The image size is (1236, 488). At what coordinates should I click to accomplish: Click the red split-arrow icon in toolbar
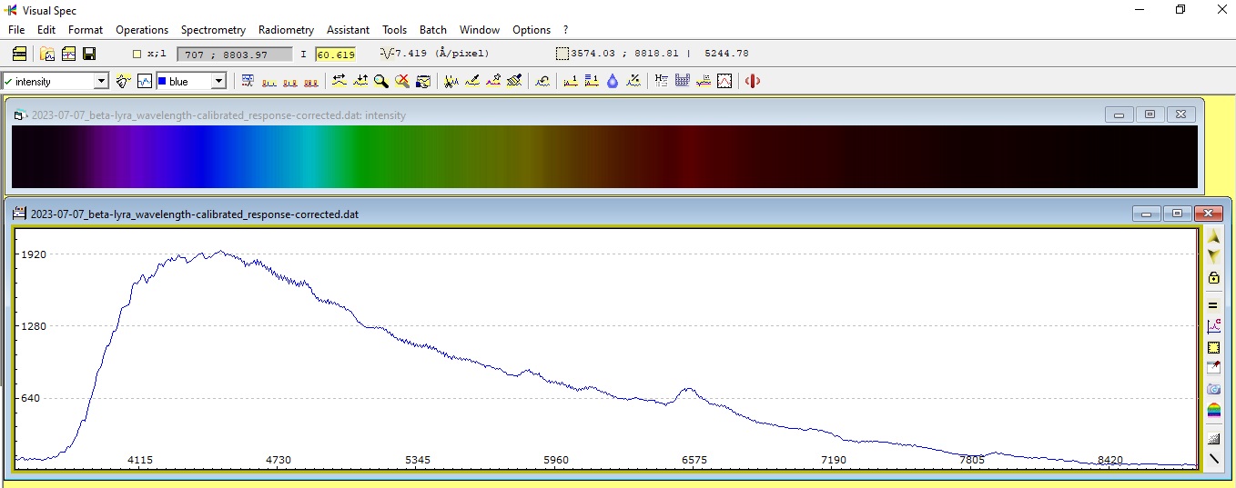752,81
